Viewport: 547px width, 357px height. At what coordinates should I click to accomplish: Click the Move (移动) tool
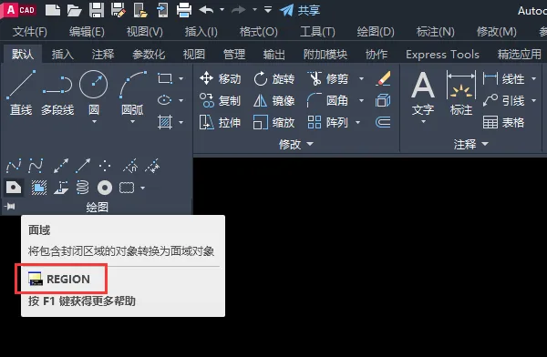(x=220, y=78)
